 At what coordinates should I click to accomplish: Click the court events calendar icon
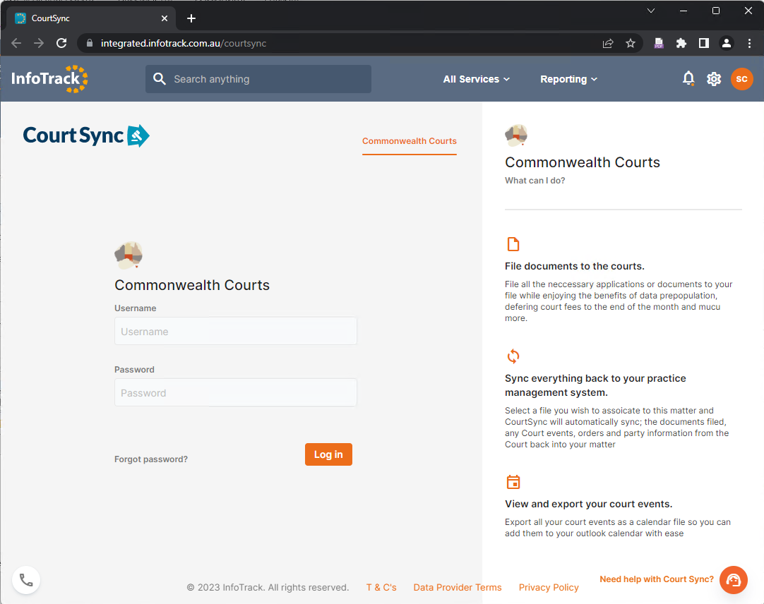(513, 482)
